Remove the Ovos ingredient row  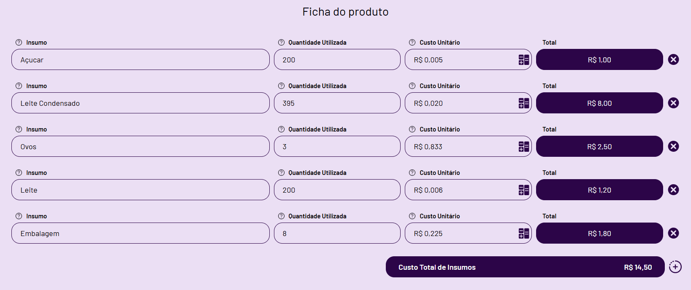[673, 146]
